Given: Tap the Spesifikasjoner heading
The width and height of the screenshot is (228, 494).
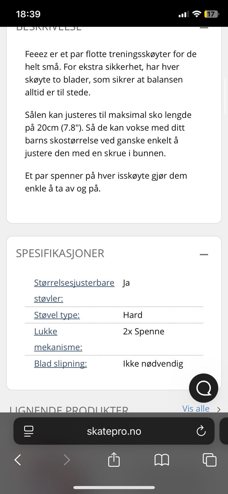Looking at the screenshot, I should [60, 253].
